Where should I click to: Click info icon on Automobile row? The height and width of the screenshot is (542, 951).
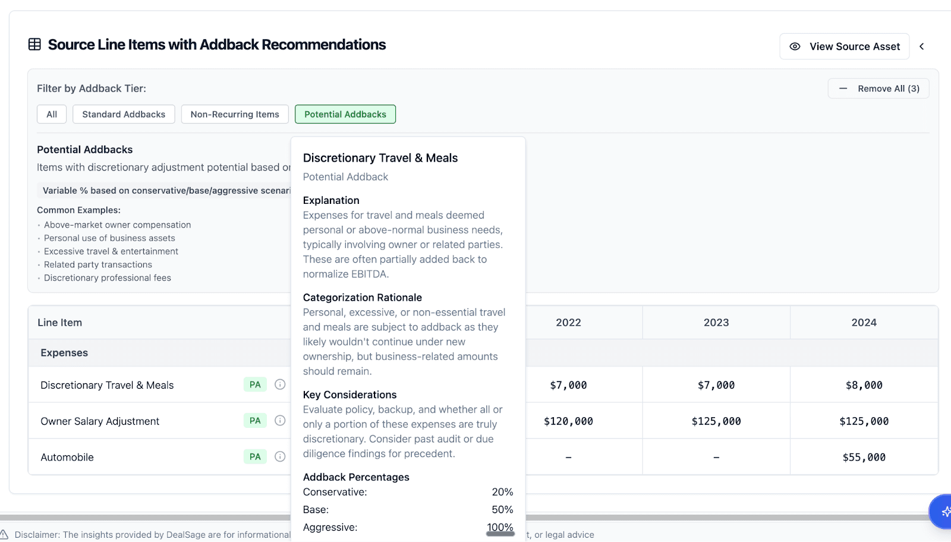pos(280,457)
